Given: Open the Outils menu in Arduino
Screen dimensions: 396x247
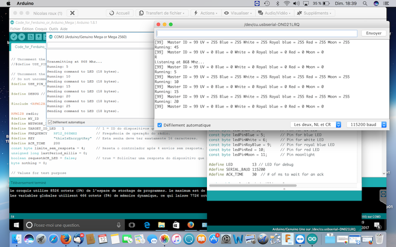Looking at the screenshot, I should pyautogui.click(x=53, y=29).
